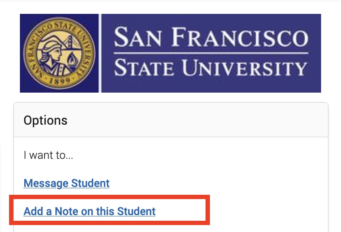Click the white vertical divider in the banner

[100, 53]
